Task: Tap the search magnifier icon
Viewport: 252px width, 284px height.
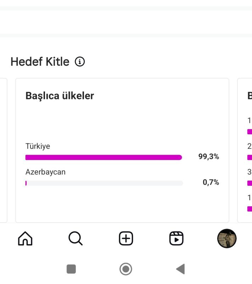Action: (x=75, y=238)
